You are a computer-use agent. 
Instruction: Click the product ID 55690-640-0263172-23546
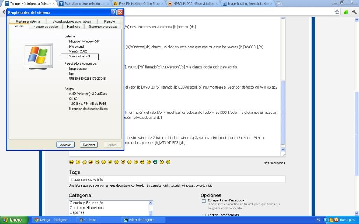[87, 79]
